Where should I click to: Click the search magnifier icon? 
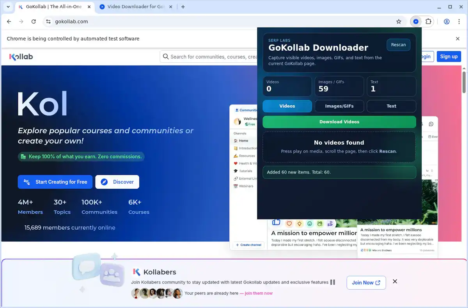point(166,57)
